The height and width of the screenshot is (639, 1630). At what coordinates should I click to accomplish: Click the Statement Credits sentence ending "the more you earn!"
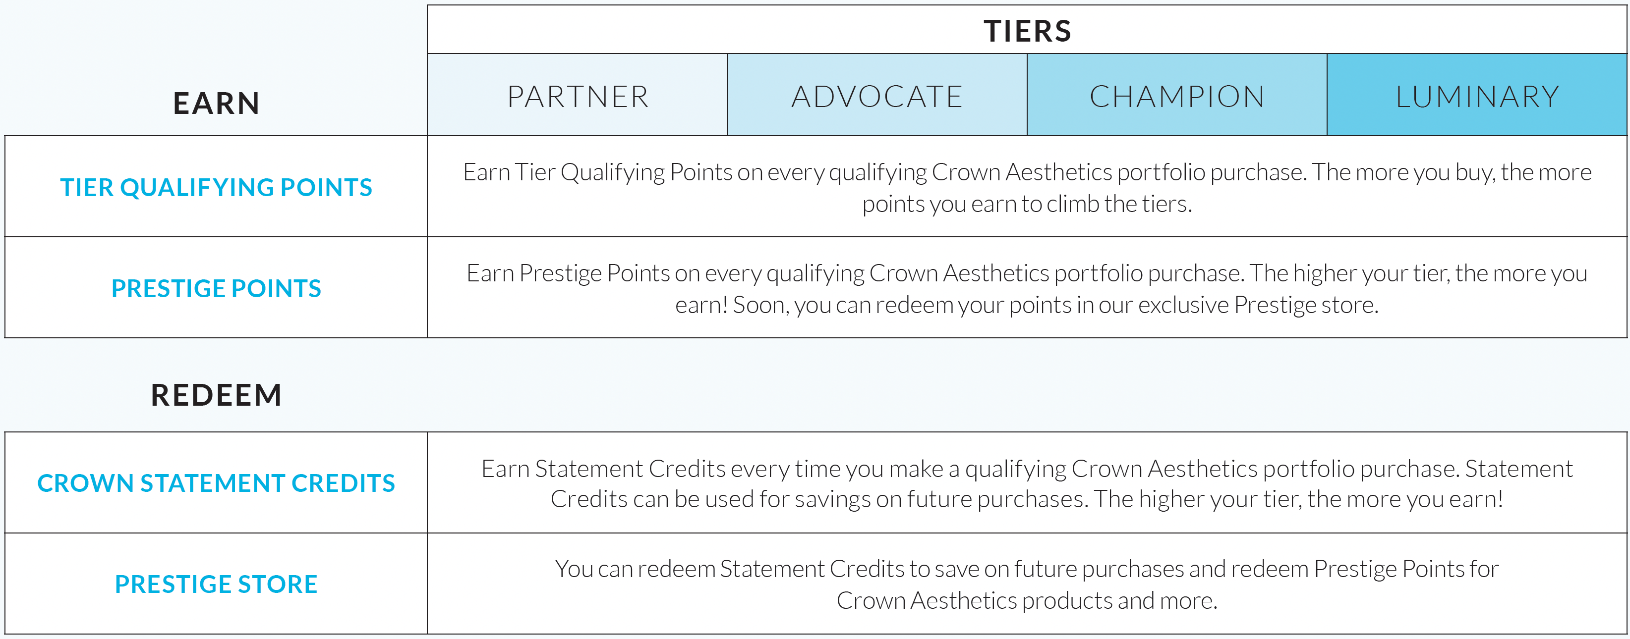point(1298,499)
